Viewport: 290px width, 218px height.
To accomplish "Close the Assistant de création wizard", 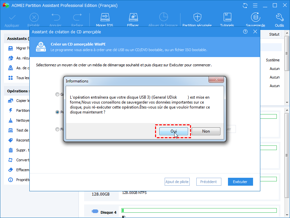I will pos(255,32).
